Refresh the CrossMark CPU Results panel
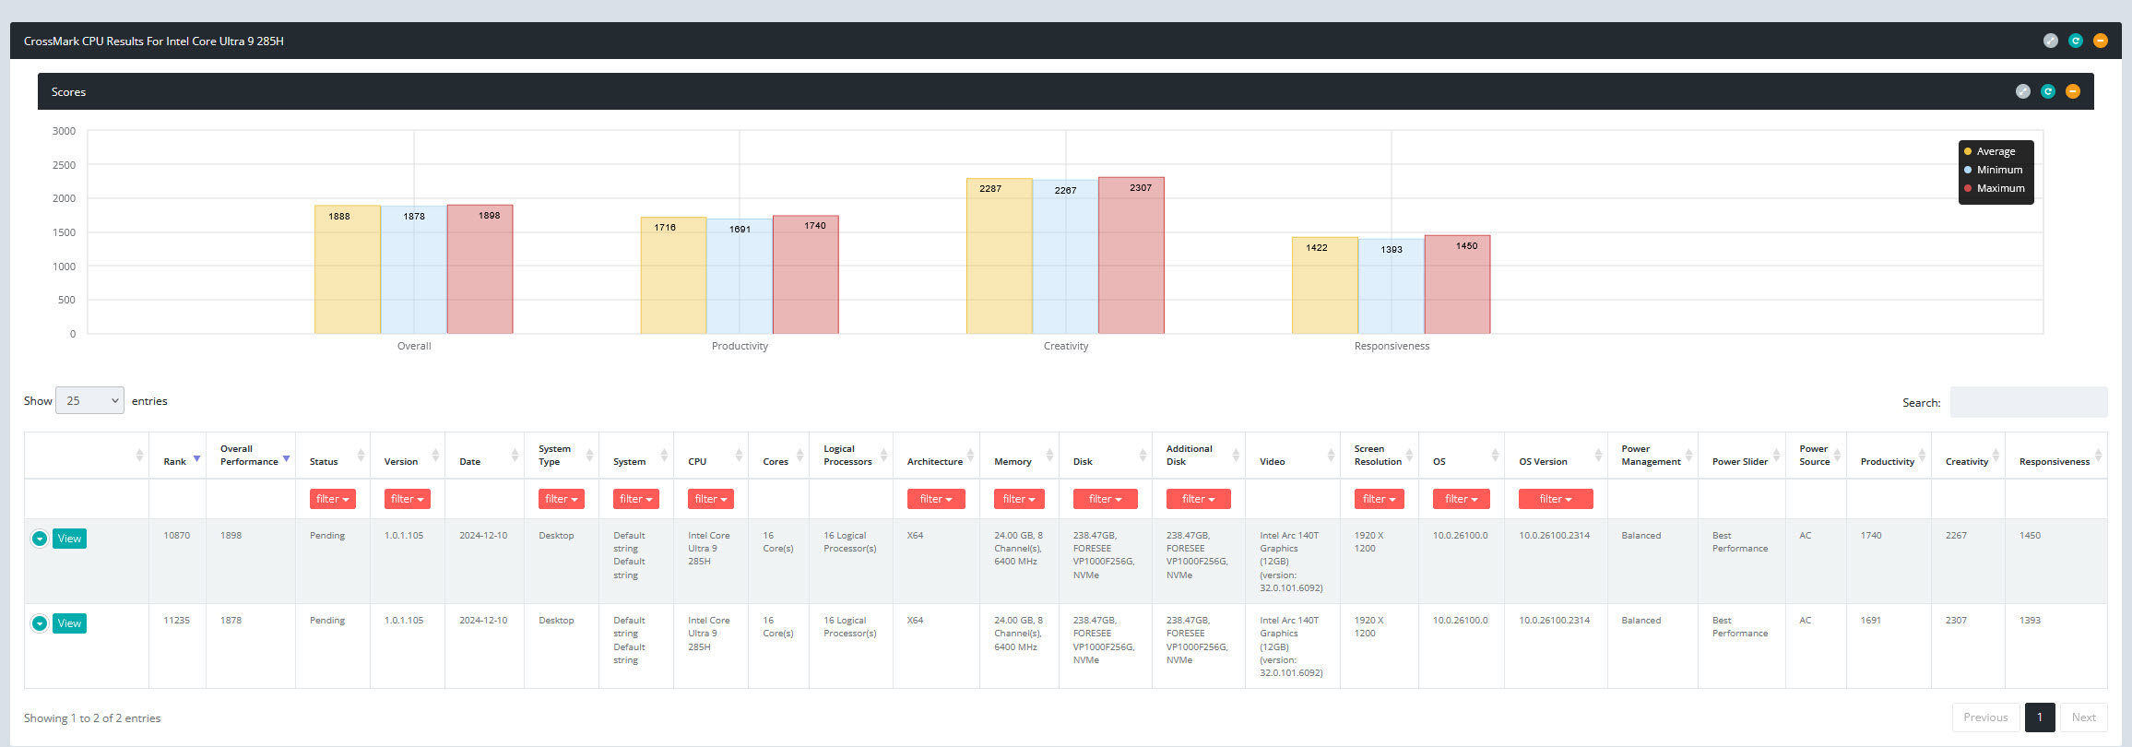The image size is (2132, 747). pos(2075,41)
